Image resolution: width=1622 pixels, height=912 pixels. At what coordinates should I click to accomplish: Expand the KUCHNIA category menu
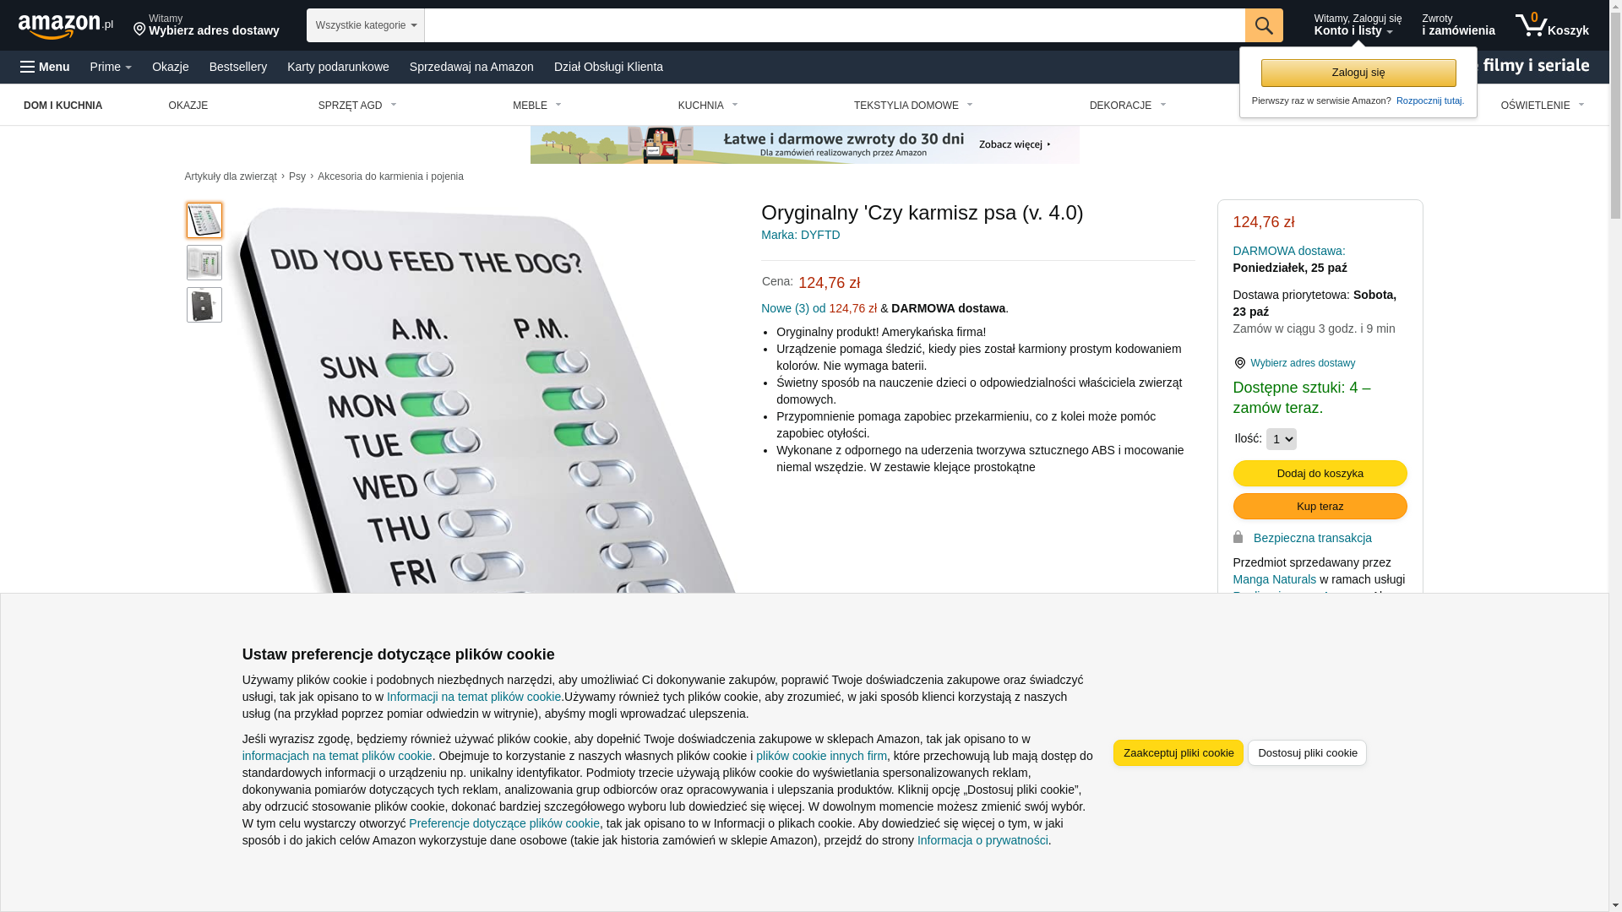(708, 106)
